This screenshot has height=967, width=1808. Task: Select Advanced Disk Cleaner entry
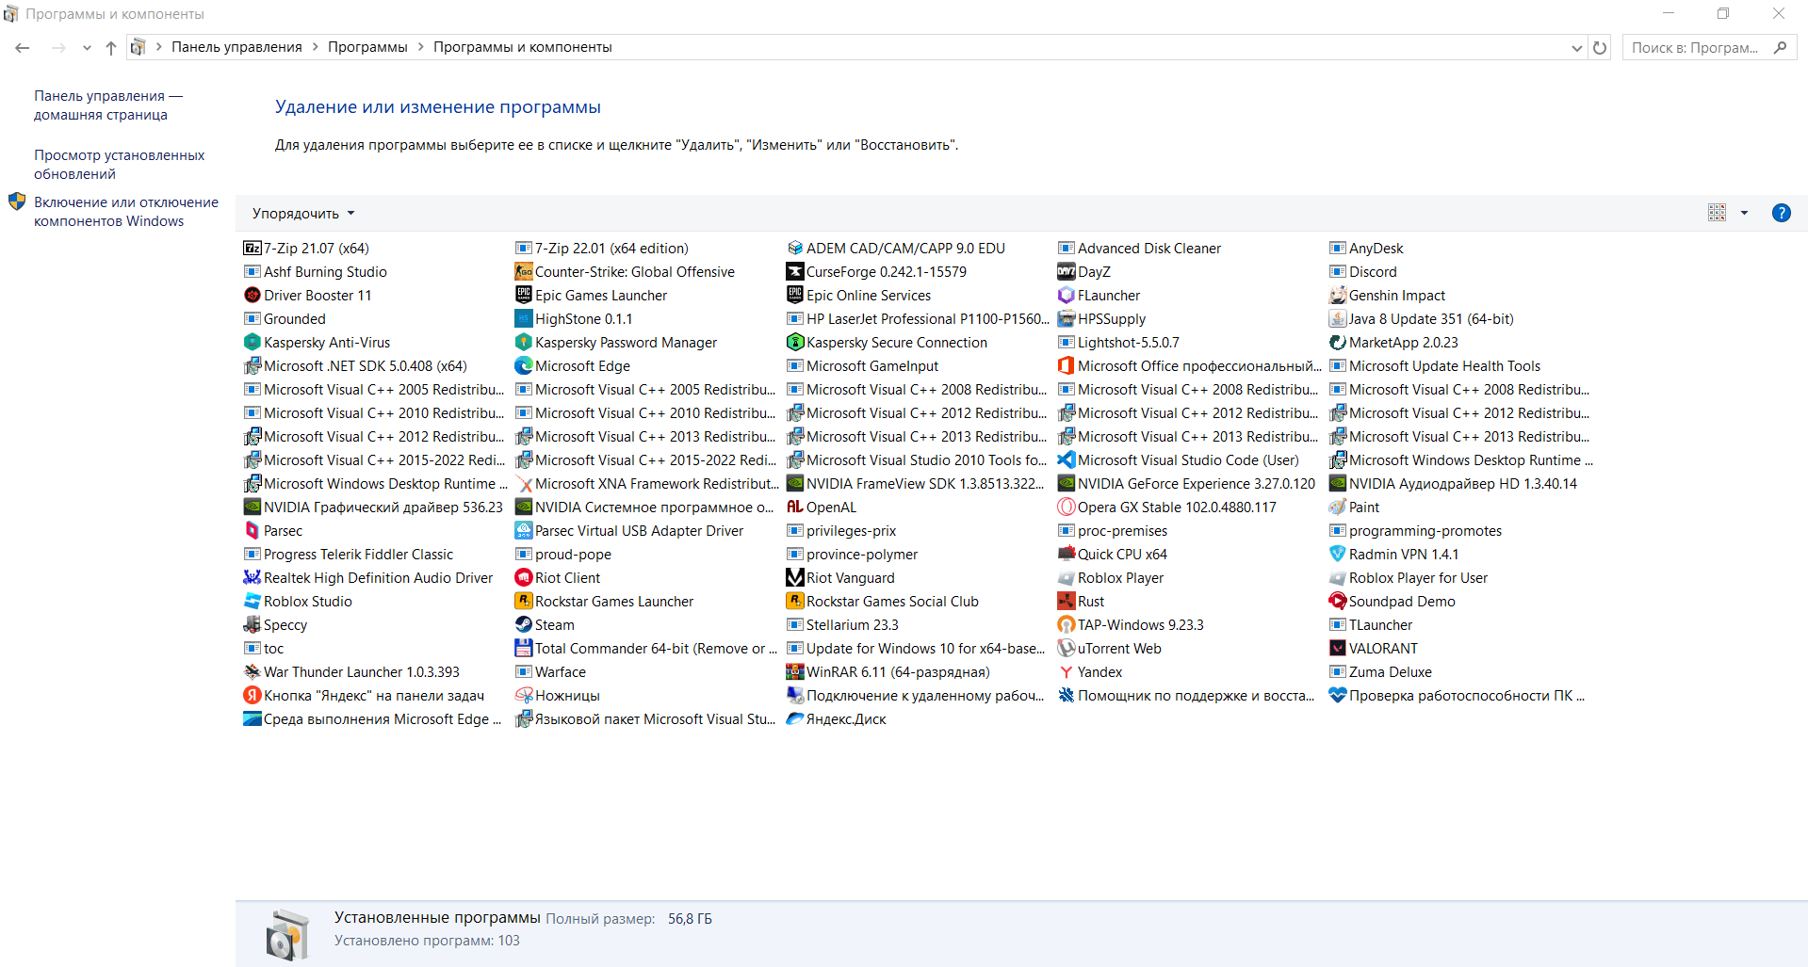click(1140, 248)
